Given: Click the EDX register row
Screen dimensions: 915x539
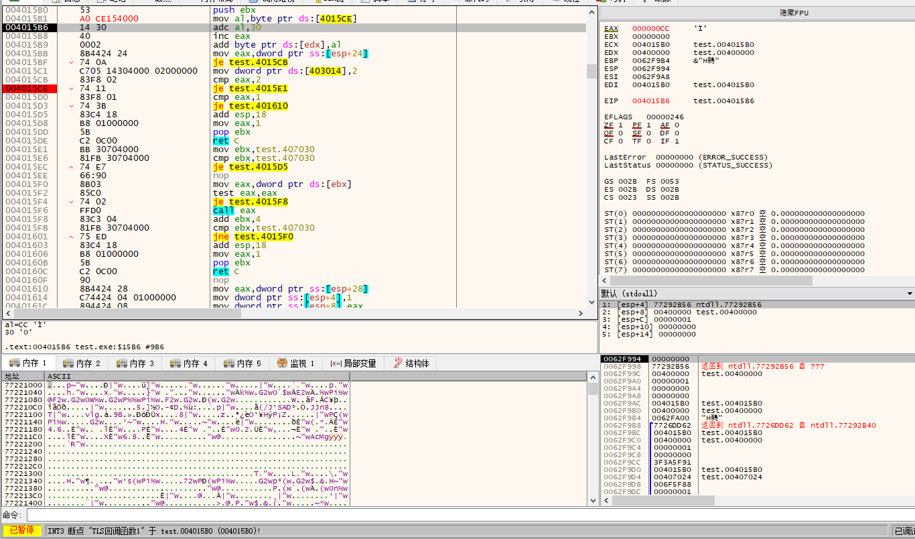Looking at the screenshot, I should [x=679, y=53].
